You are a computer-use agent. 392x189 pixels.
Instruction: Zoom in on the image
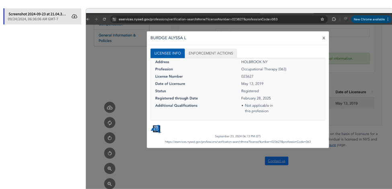tap(110, 169)
